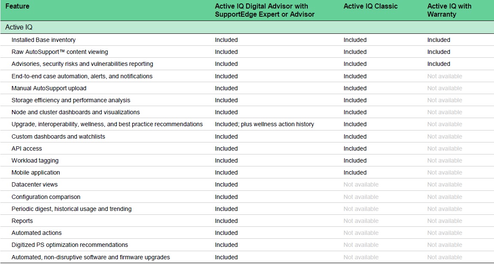
Task: Click the Installed Base inventory row label
Action: 43,40
